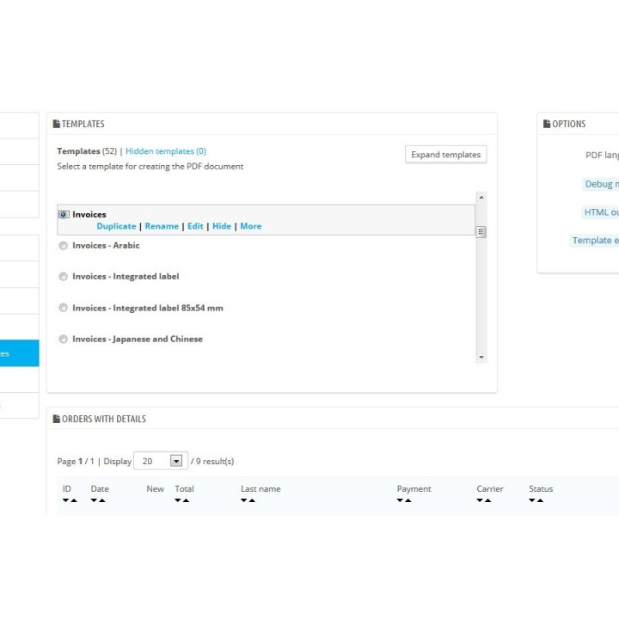The height and width of the screenshot is (619, 619).
Task: Click the Expand templates button
Action: pyautogui.click(x=445, y=155)
